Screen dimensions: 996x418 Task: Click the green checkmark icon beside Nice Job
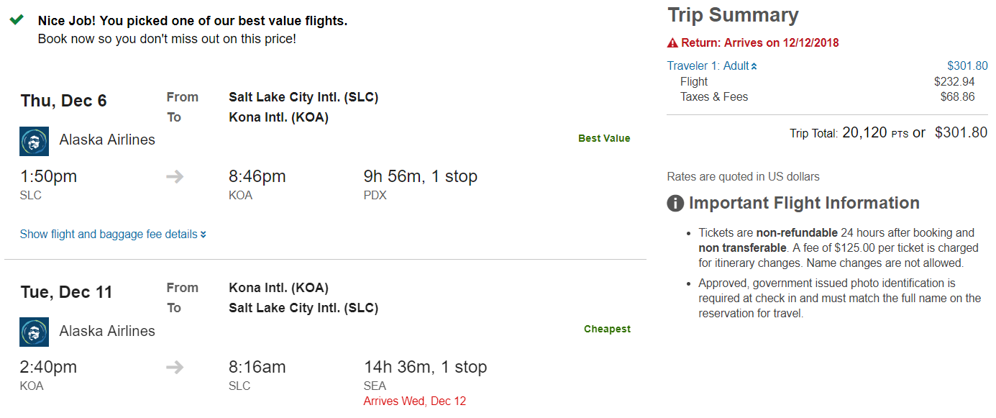point(17,20)
